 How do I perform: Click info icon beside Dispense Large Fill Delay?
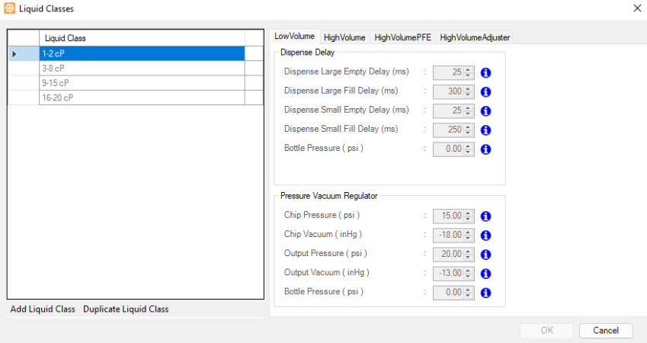tap(485, 92)
